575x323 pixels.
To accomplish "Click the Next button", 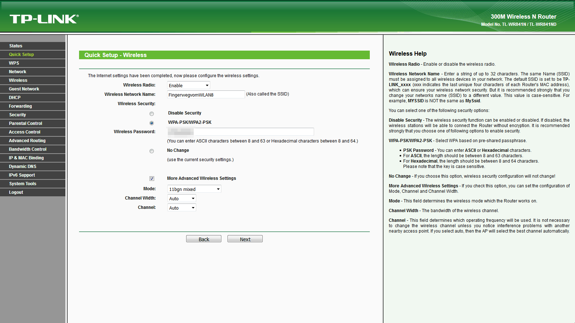I will coord(245,239).
